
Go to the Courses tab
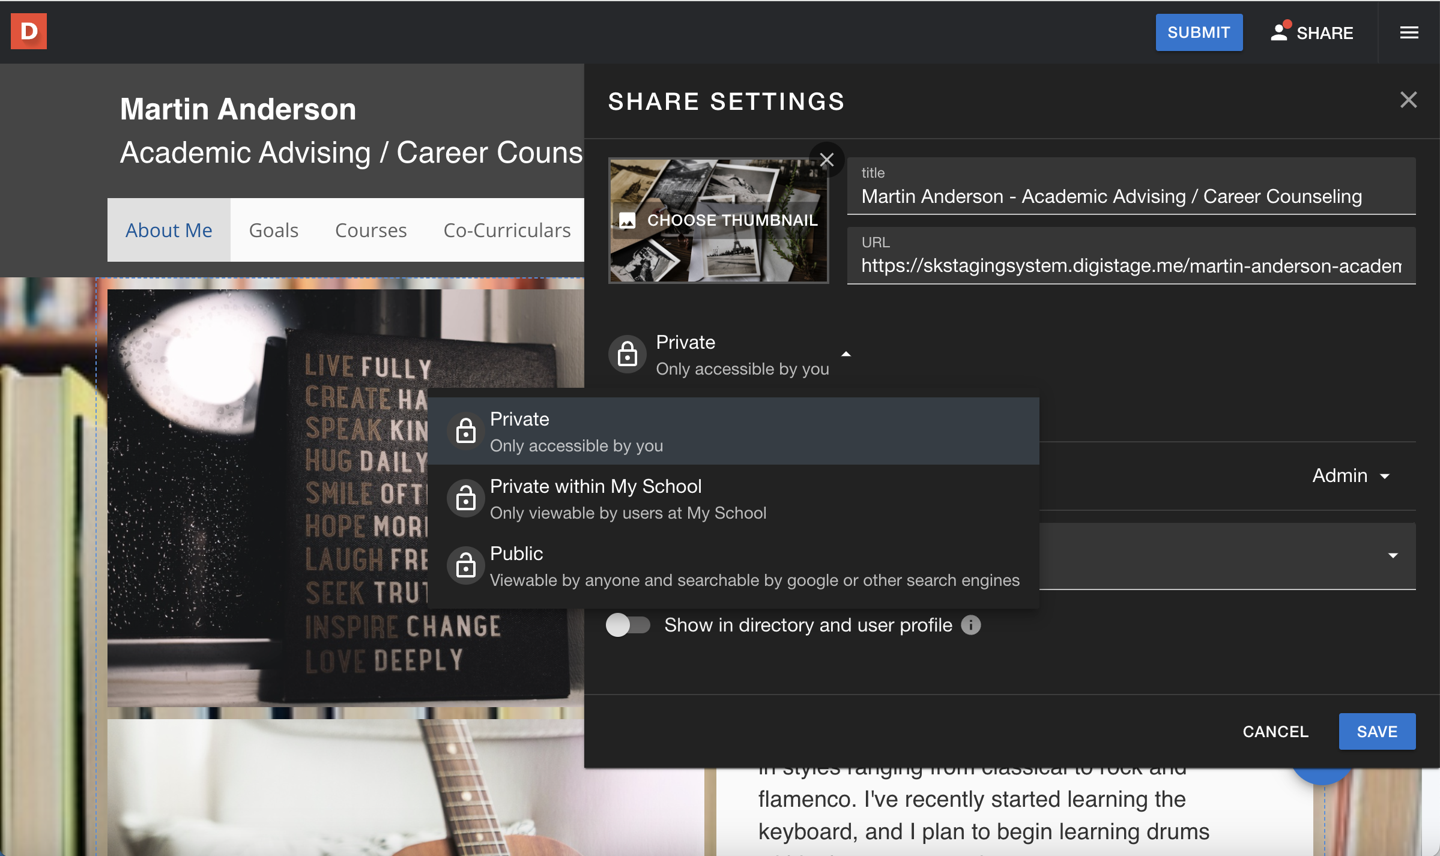tap(371, 230)
